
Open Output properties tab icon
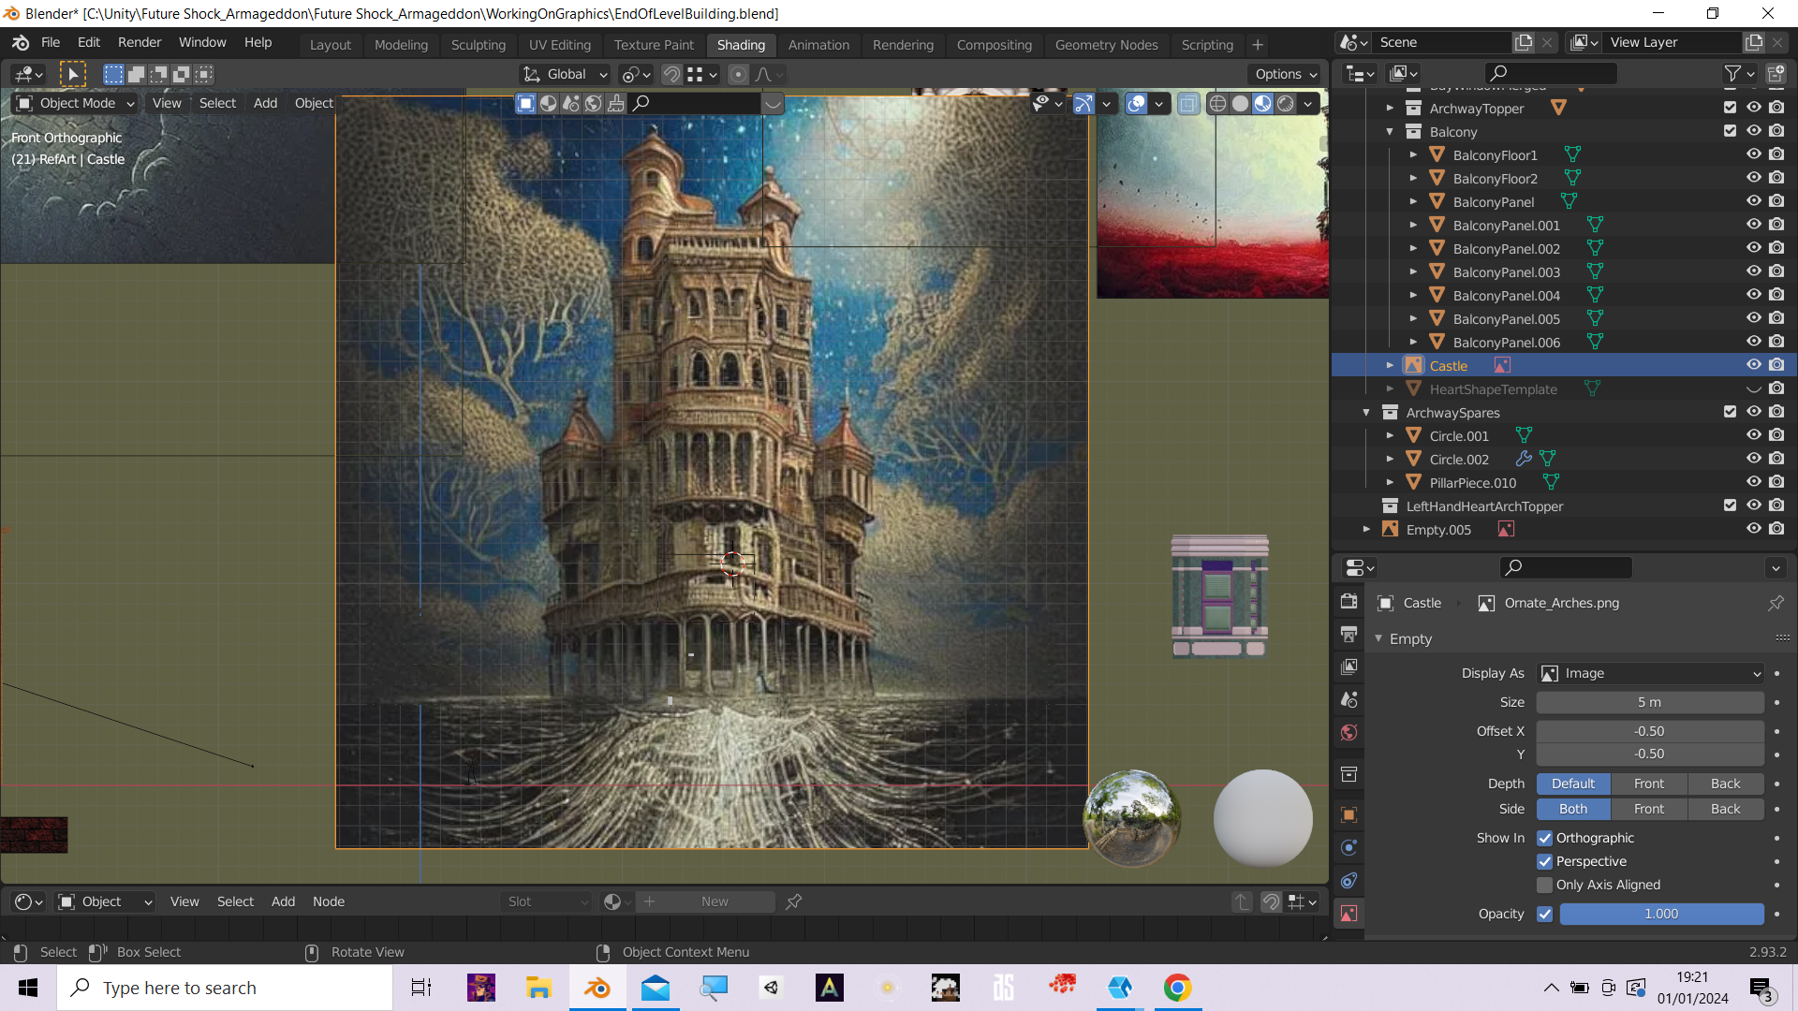(x=1348, y=635)
